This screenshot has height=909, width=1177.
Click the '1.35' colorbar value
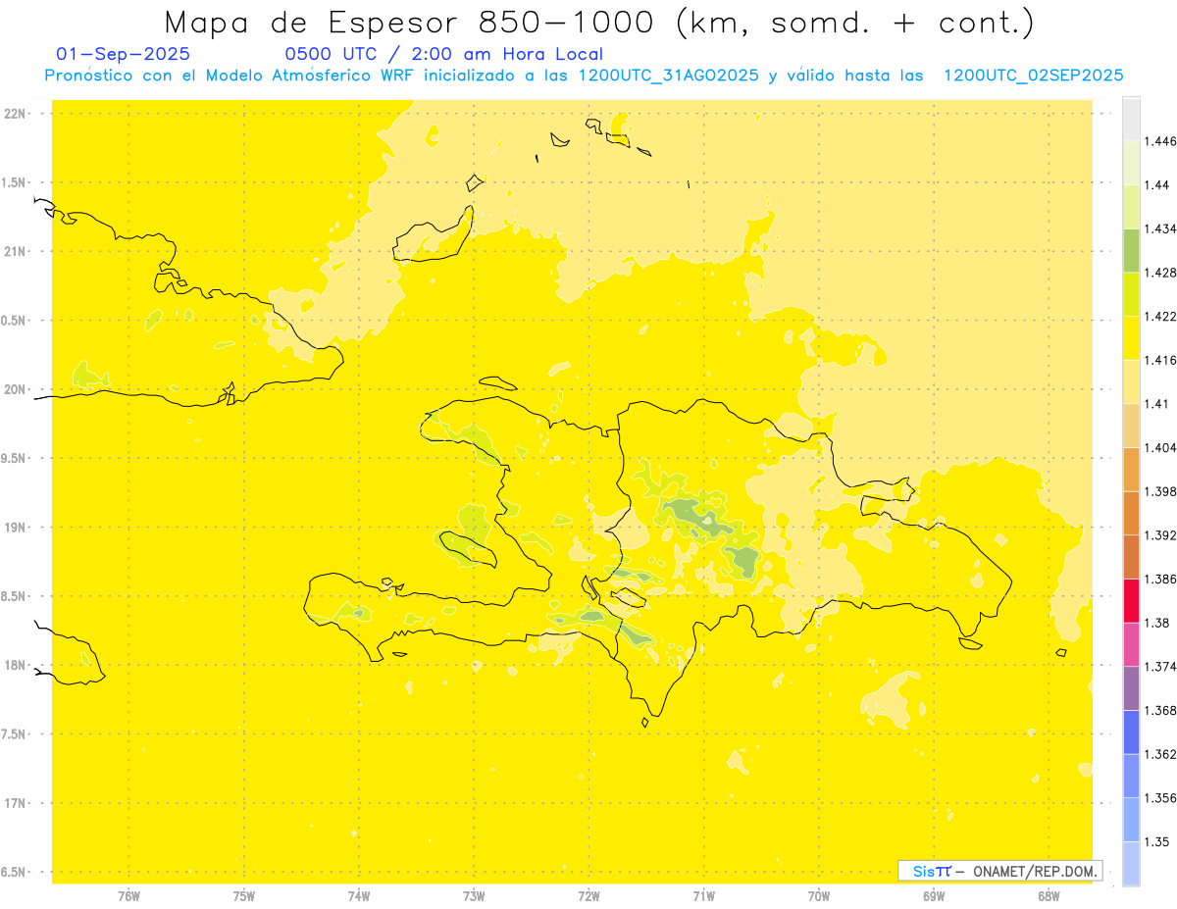click(1157, 841)
